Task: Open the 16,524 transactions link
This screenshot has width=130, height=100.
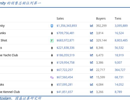Action: (x=119, y=33)
